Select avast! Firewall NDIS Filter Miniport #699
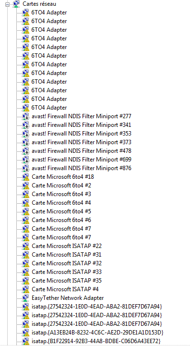 click(82, 160)
